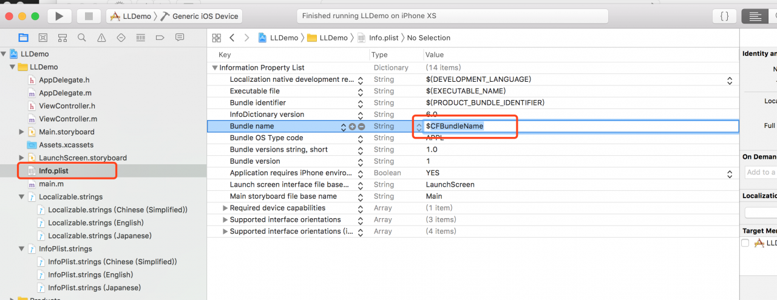Image resolution: width=777 pixels, height=300 pixels.
Task: Open related items grid menu
Action: click(x=217, y=38)
